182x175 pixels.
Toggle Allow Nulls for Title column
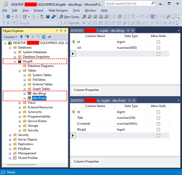pos(158,118)
